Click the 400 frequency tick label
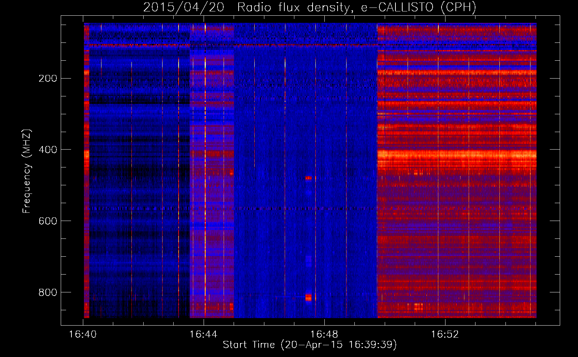Screen dimensions: 578x357 [x=48, y=150]
